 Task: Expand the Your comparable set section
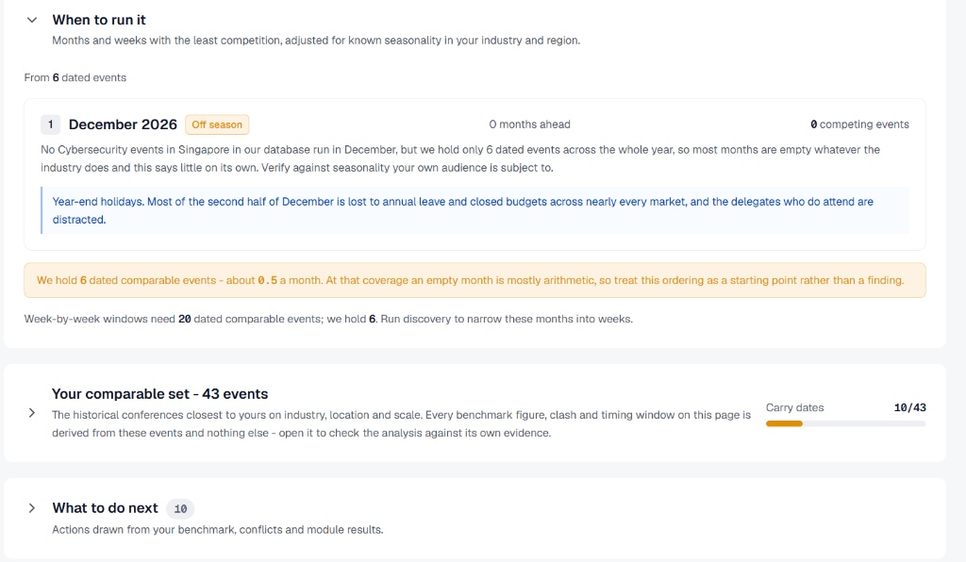[x=32, y=413]
